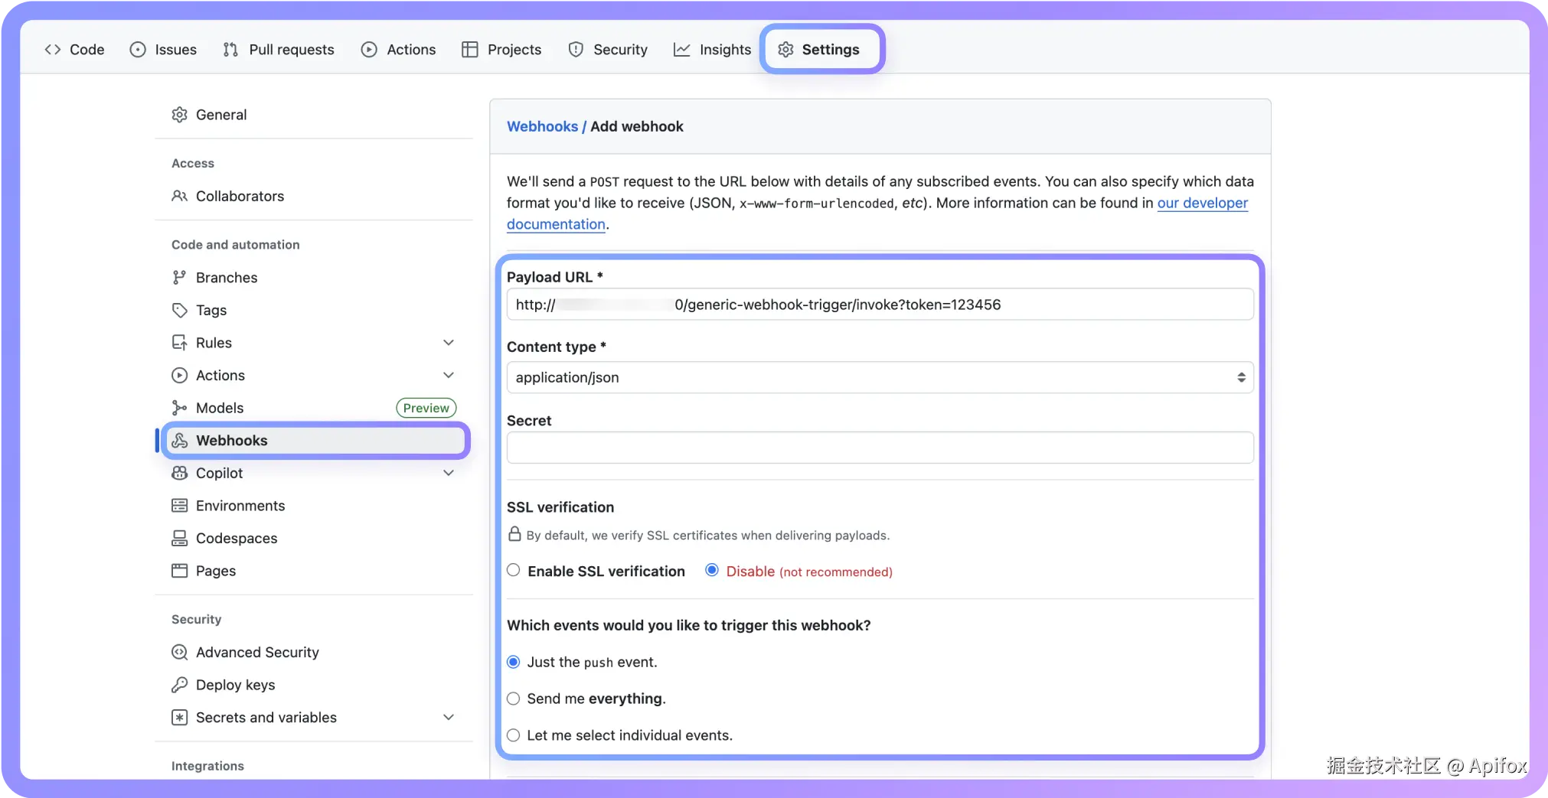This screenshot has width=1548, height=798.
Task: Click the Webhooks icon in sidebar
Action: pyautogui.click(x=180, y=441)
